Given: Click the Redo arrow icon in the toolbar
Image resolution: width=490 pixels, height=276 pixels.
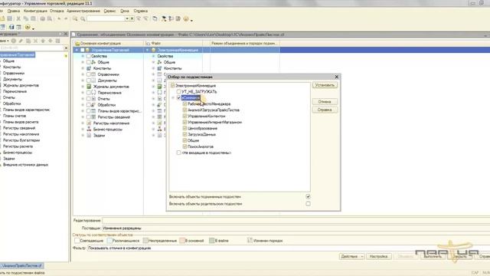Looking at the screenshot, I should pyautogui.click(x=66, y=18).
